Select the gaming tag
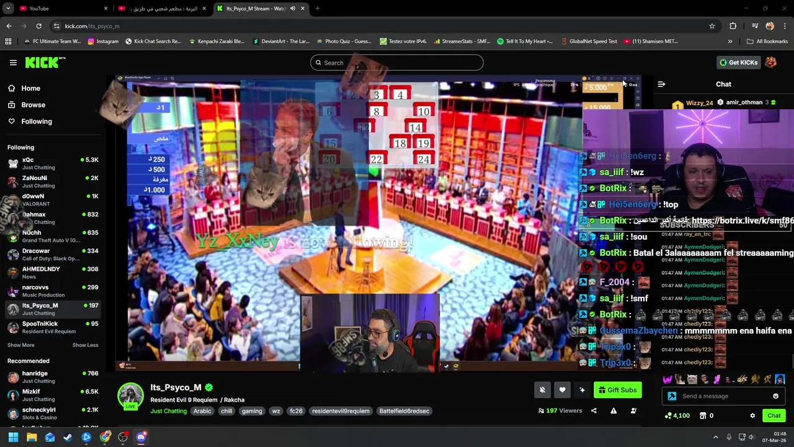Screen dimensions: 794x447 (252, 411)
